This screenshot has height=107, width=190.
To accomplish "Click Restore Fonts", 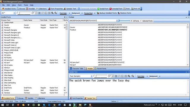I will point(124,13).
